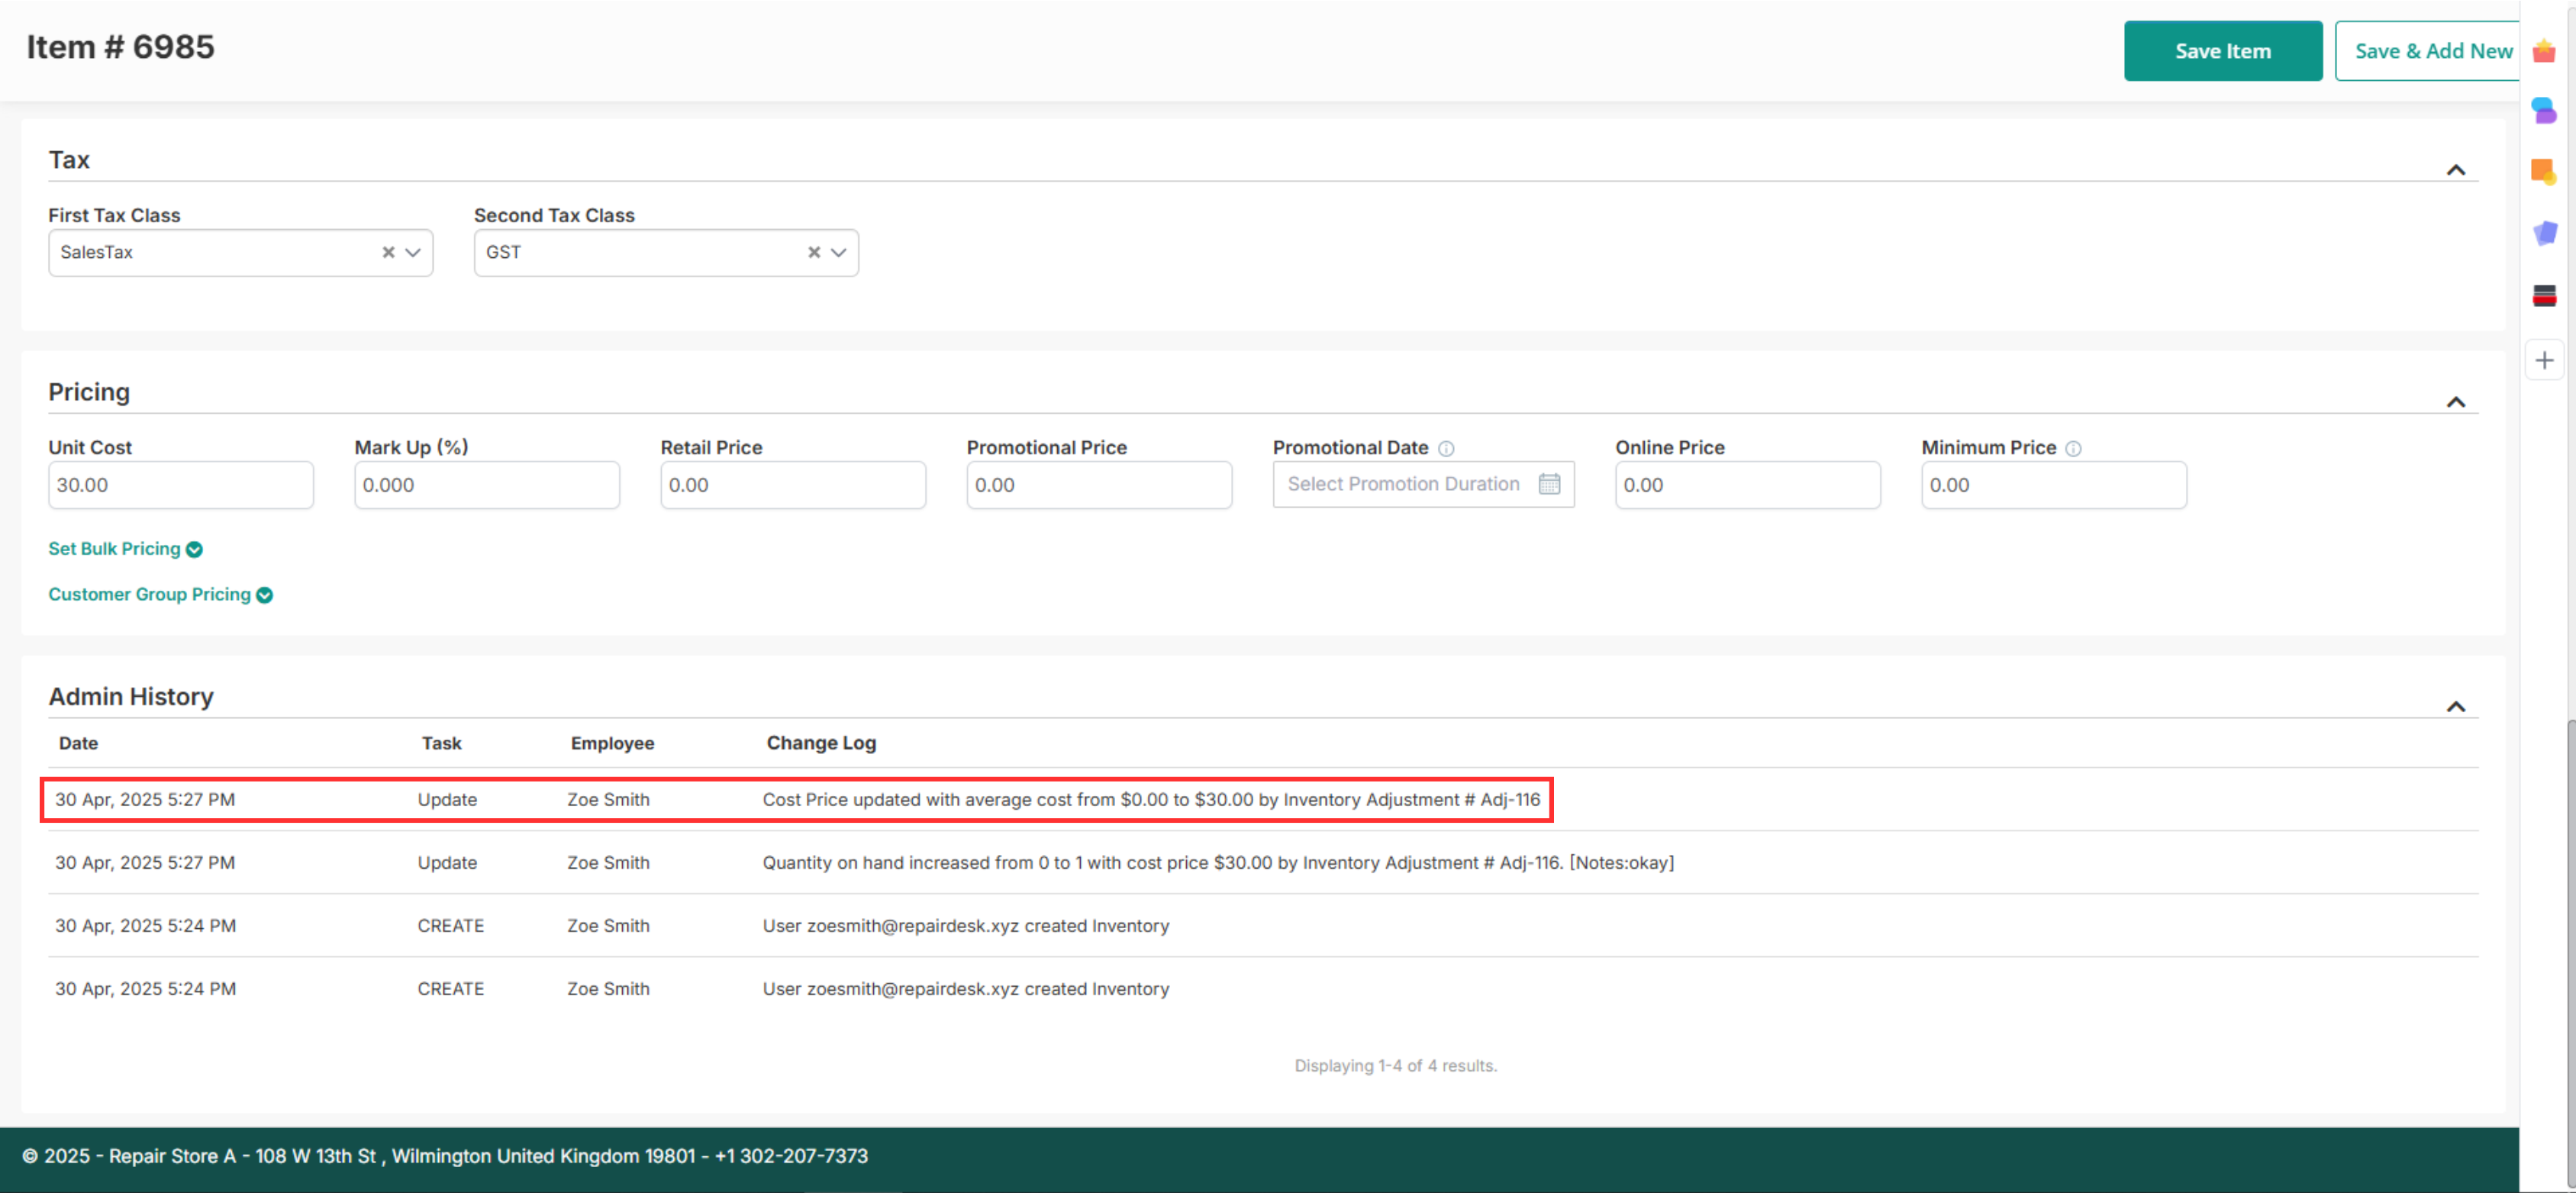The height and width of the screenshot is (1193, 2576).
Task: Click the Save Item button
Action: 2222,51
